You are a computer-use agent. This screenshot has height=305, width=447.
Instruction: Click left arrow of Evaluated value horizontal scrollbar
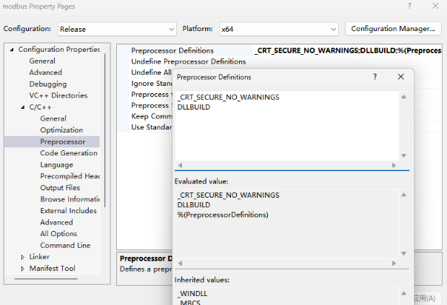pyautogui.click(x=180, y=264)
